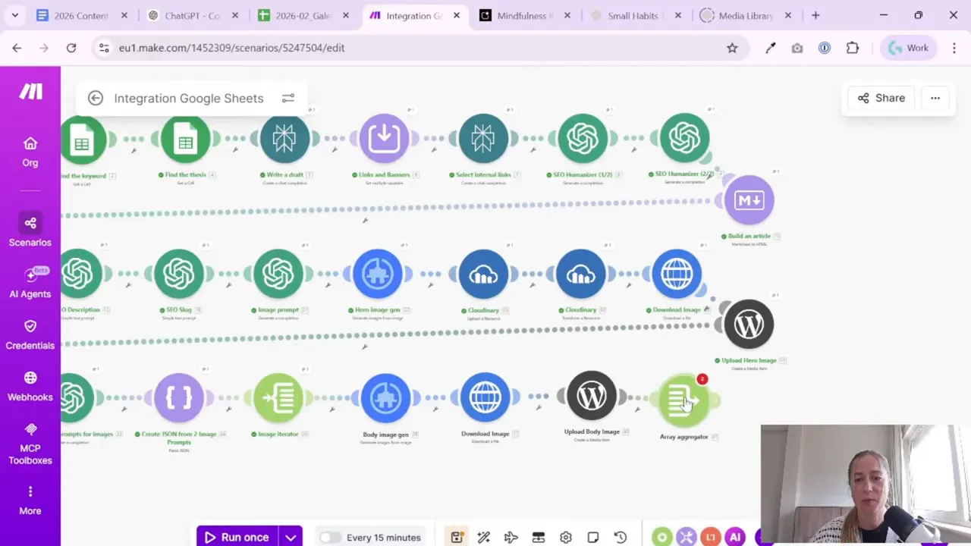
Task: Open the SEO Humanizer (2/2) OpenAI module
Action: coord(684,139)
